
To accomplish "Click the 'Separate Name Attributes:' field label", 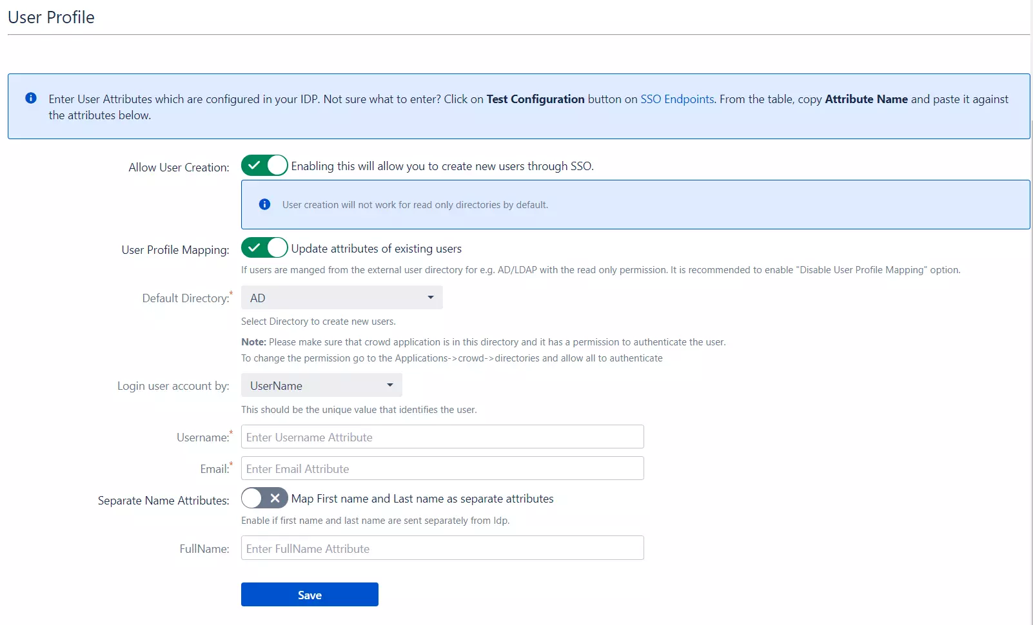I will click(163, 501).
